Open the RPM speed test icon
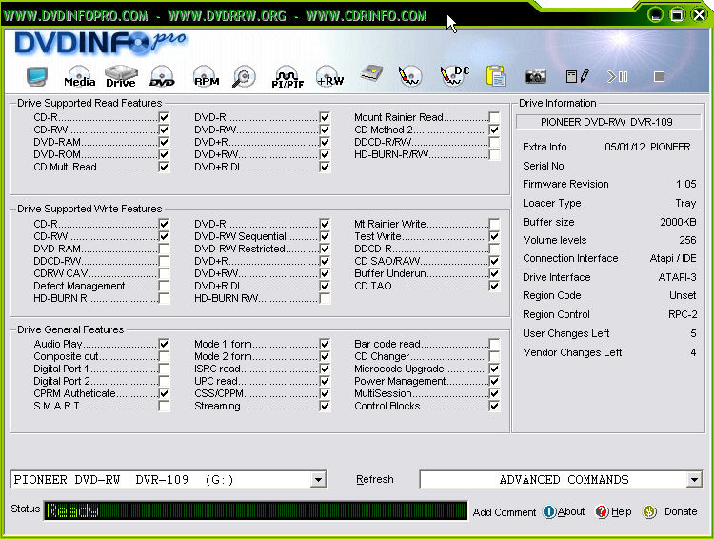Image resolution: width=714 pixels, height=539 pixels. tap(207, 76)
